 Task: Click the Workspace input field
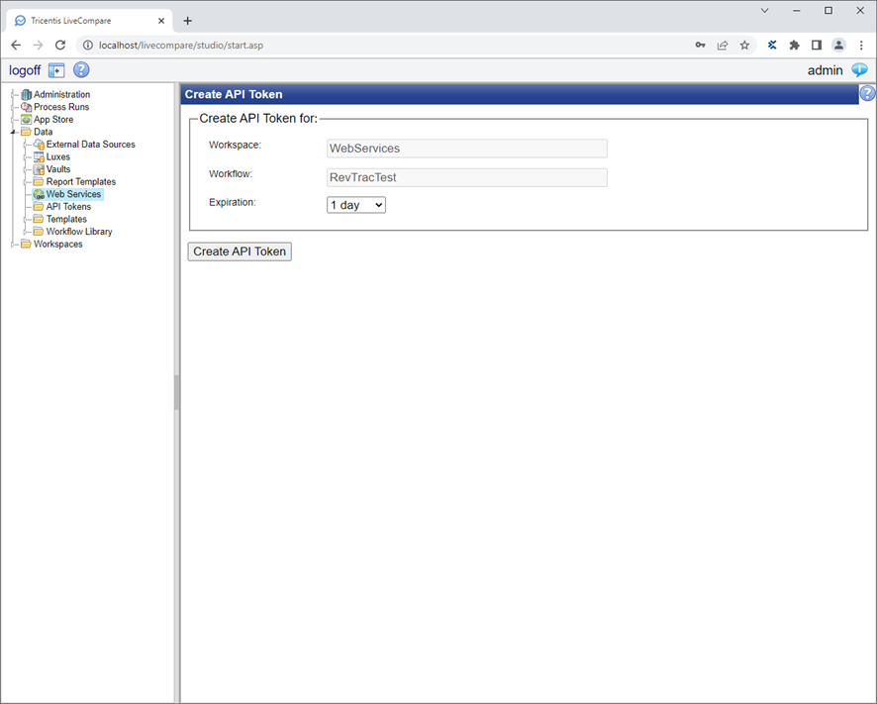[467, 148]
